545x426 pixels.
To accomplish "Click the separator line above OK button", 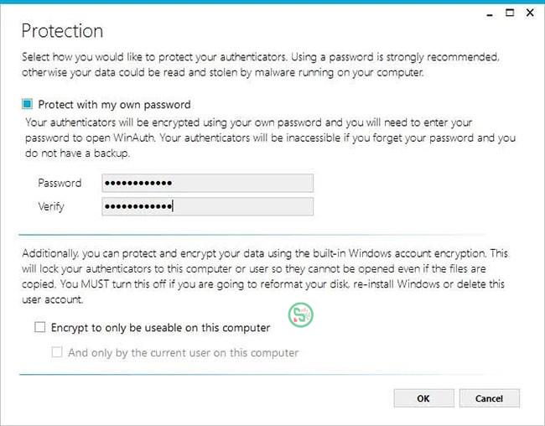I will (252, 375).
